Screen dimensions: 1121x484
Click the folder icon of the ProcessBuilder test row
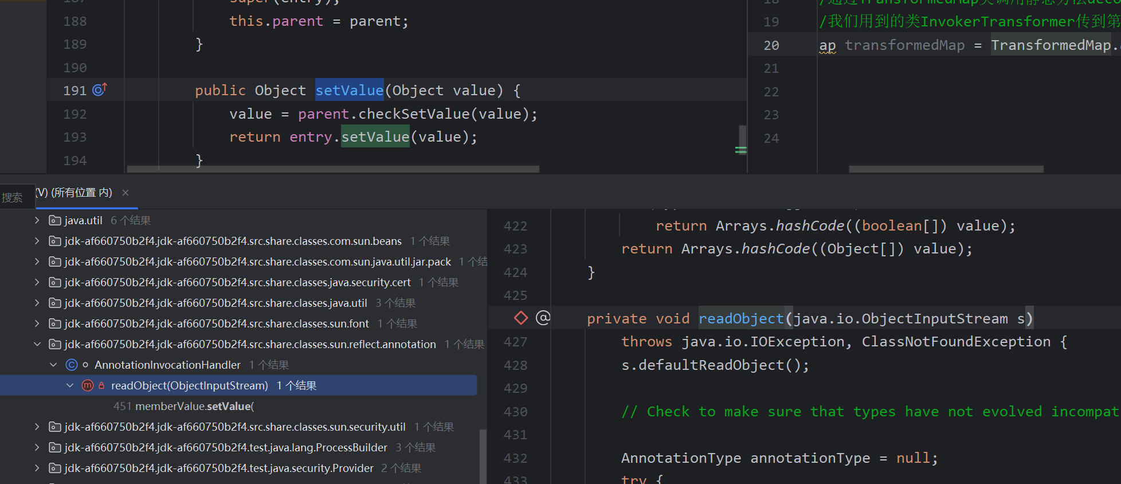[x=55, y=447]
